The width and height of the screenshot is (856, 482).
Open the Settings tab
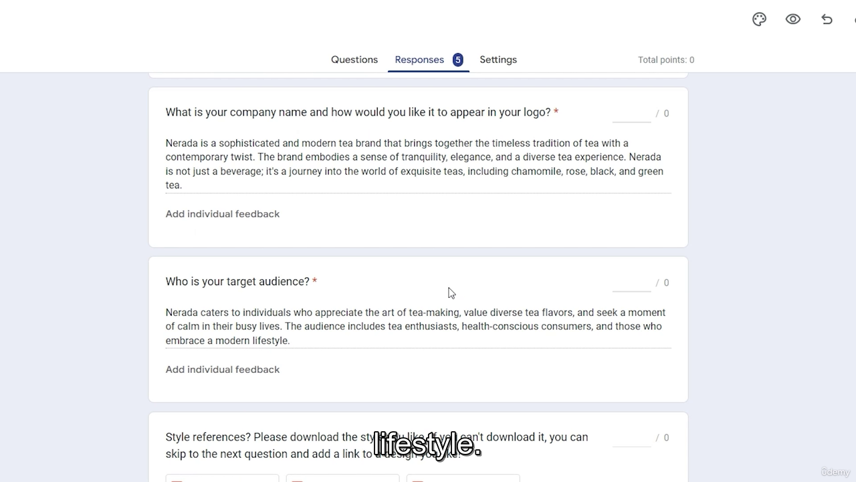pos(498,60)
